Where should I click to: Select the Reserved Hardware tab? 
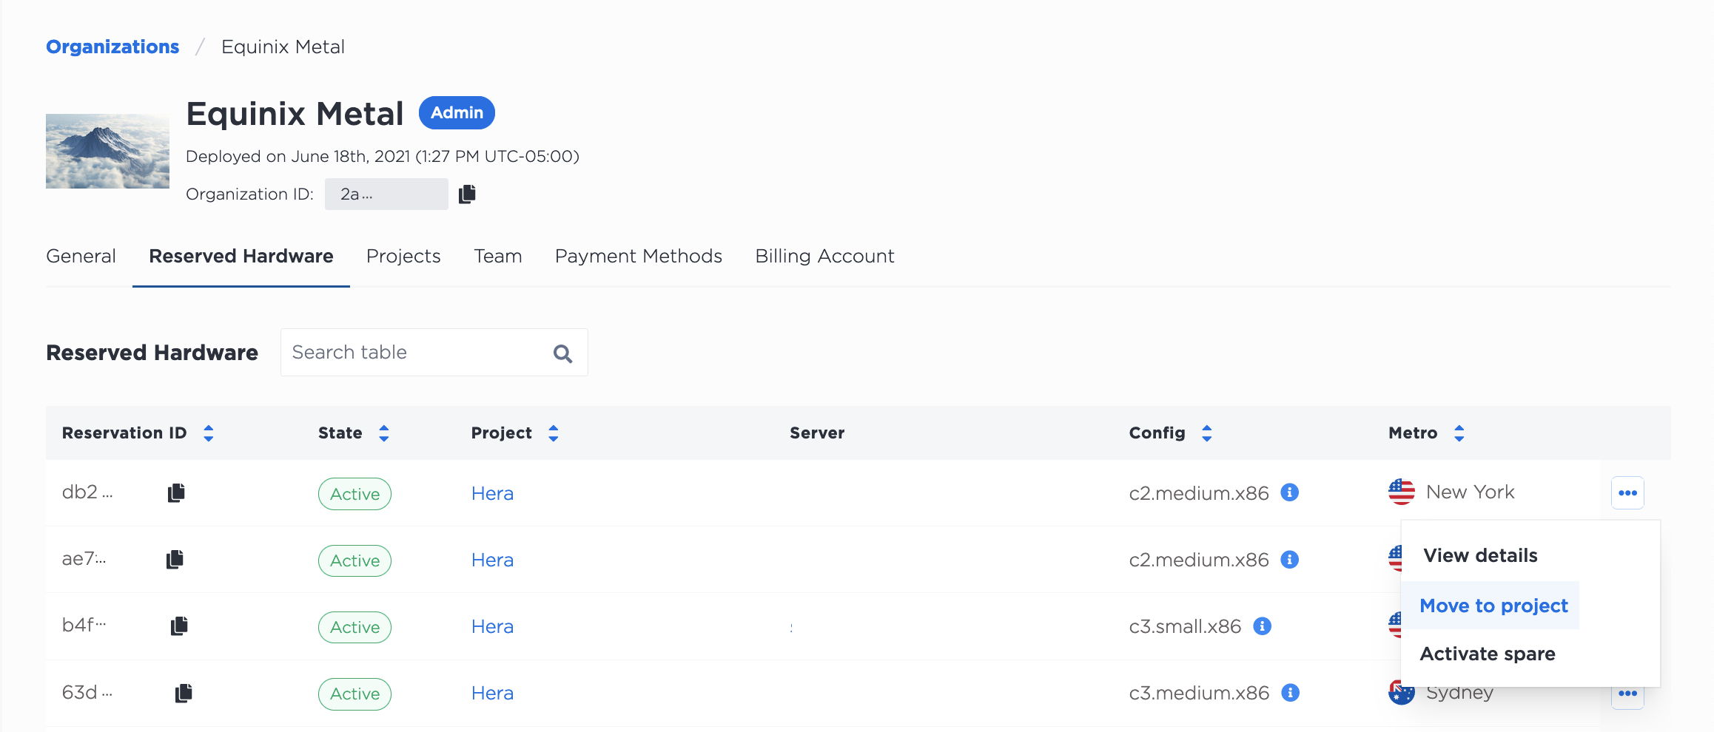coord(241,256)
